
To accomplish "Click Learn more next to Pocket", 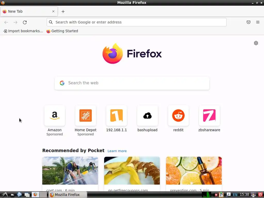I will (x=117, y=151).
